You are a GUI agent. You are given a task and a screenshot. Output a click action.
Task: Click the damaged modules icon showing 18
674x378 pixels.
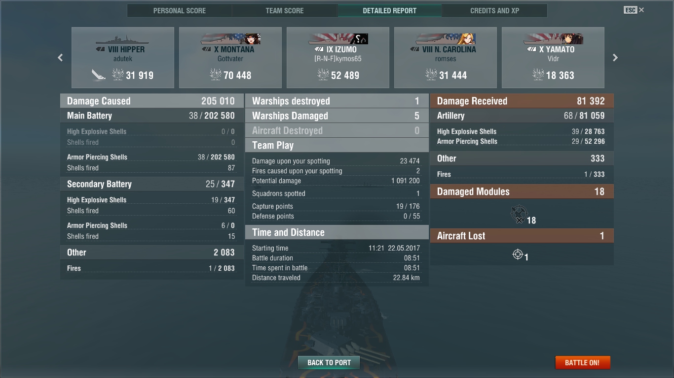click(x=518, y=214)
